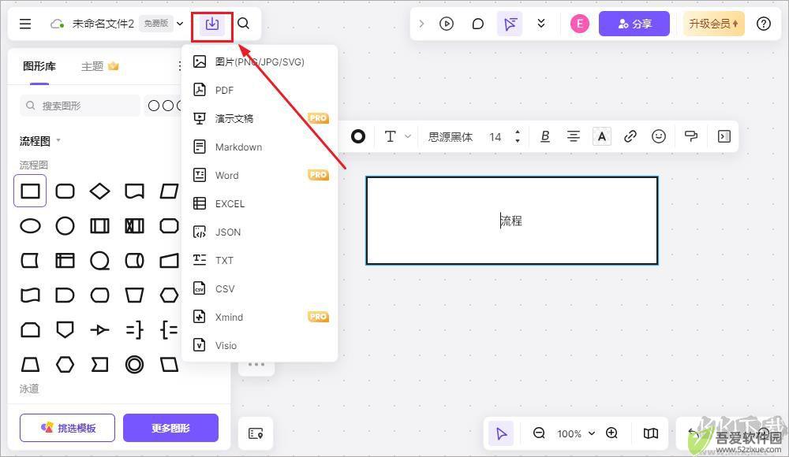Export as PDF
Viewport: 789px width, 457px height.
tap(259, 91)
